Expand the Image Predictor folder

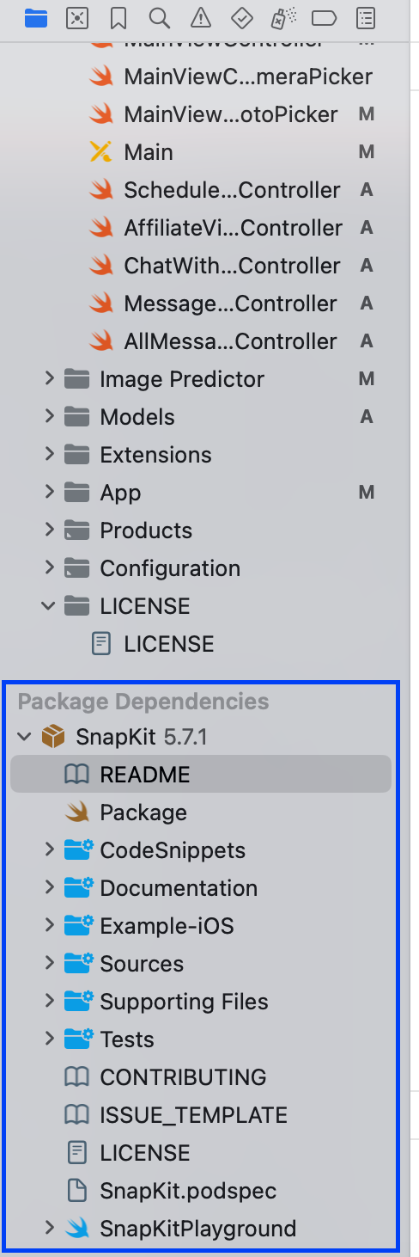49,378
